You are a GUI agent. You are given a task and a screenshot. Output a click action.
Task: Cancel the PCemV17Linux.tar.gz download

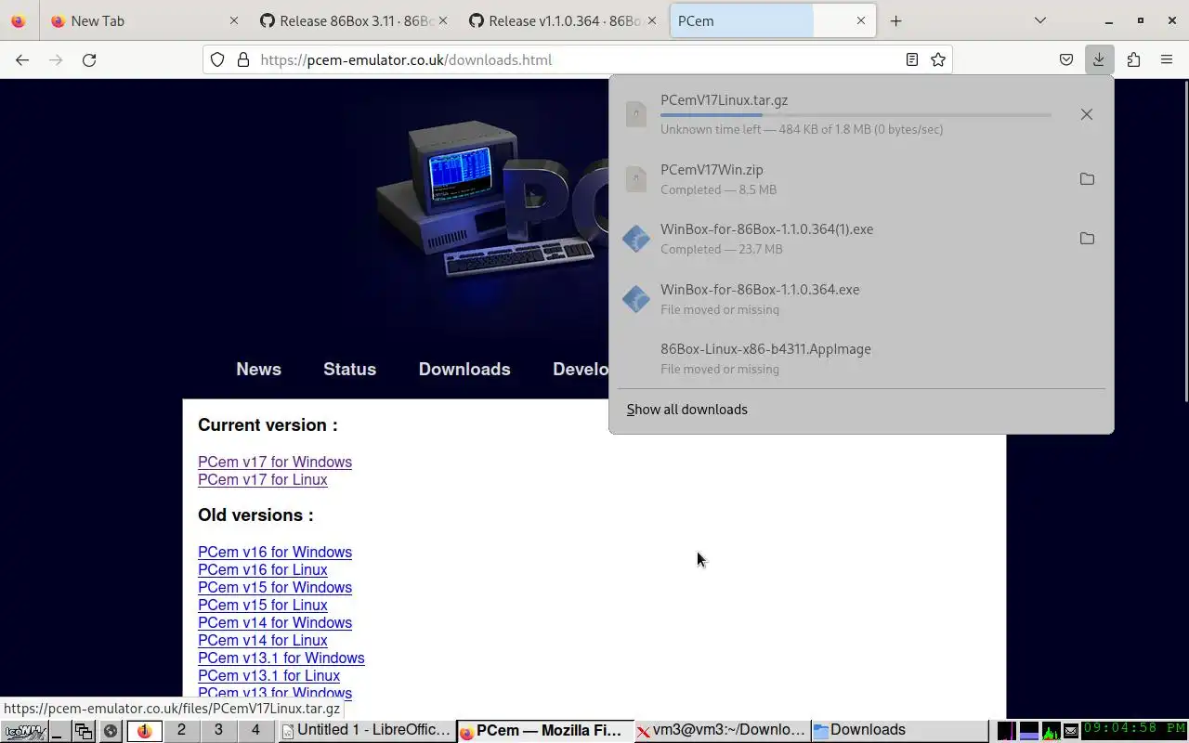click(1086, 114)
